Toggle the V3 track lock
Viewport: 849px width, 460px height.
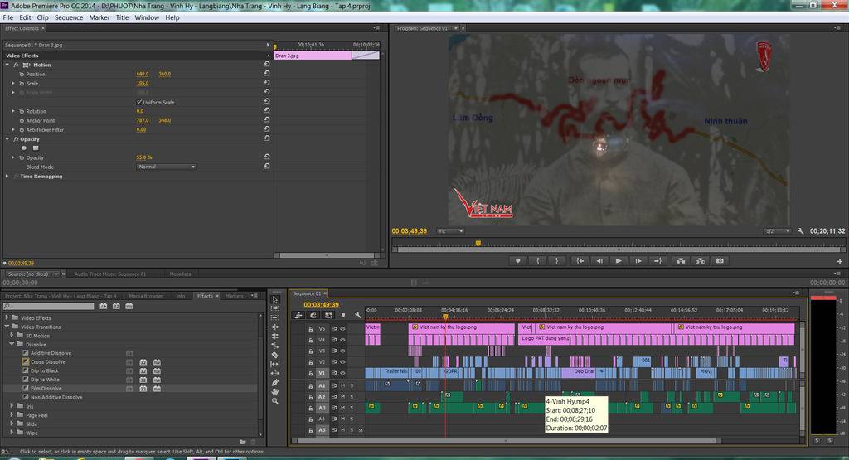pos(311,351)
